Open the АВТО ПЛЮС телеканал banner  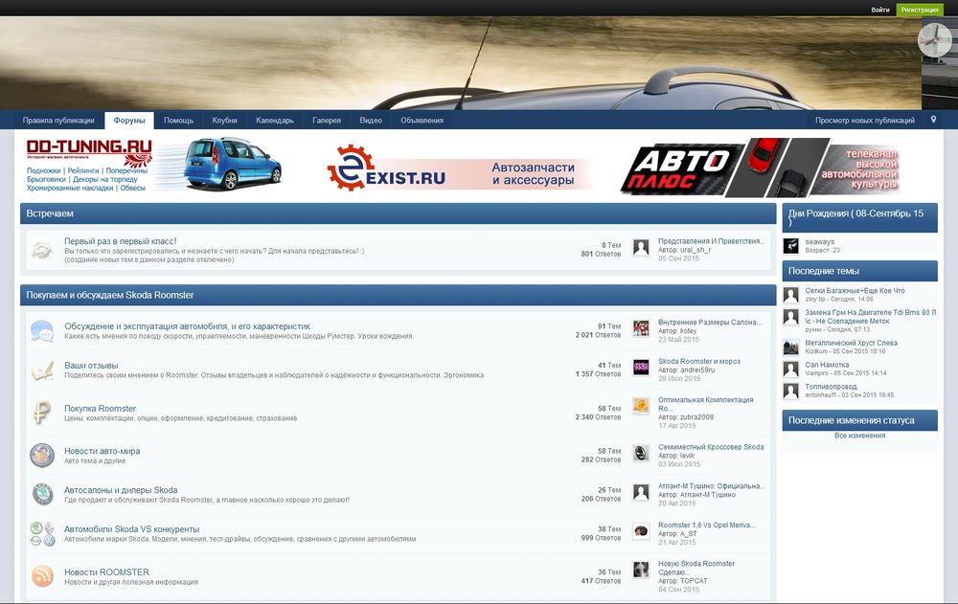coord(761,167)
